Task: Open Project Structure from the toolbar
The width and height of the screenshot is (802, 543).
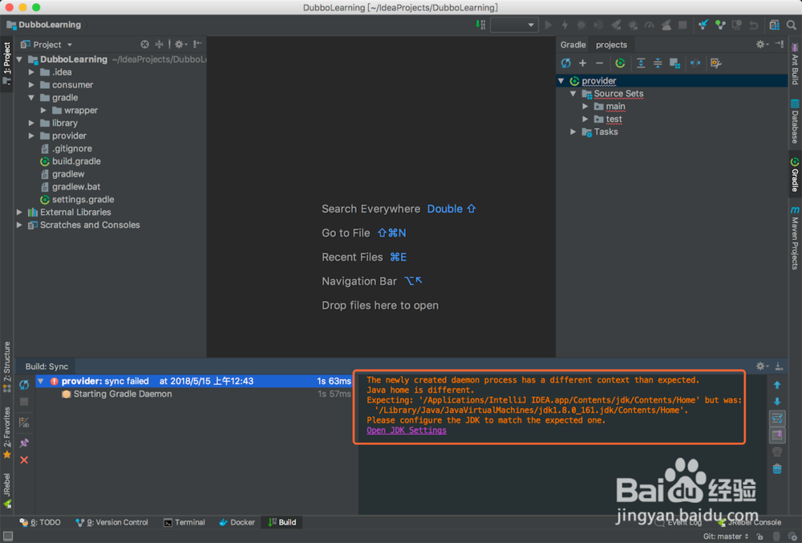Action: pyautogui.click(x=775, y=25)
